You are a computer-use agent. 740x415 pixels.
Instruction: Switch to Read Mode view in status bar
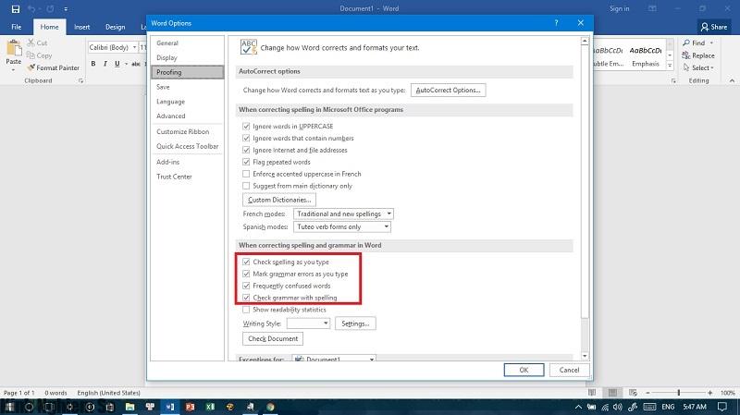pos(592,393)
